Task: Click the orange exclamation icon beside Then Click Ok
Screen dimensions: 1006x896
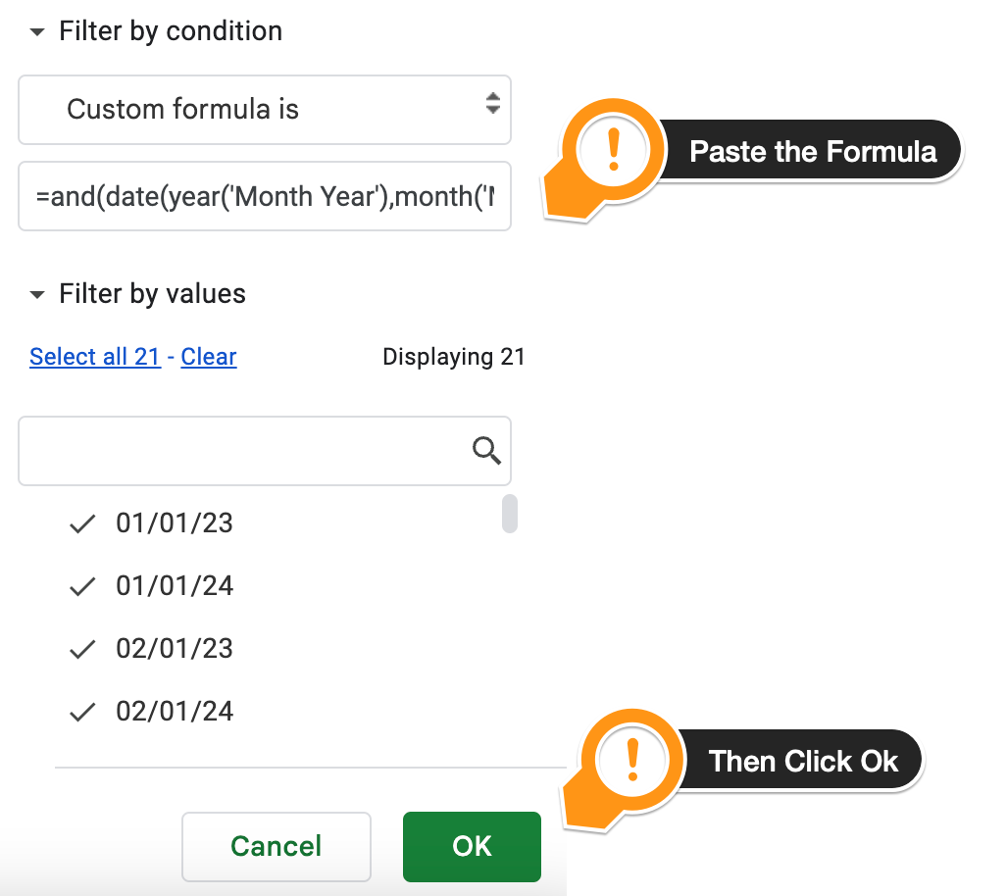Action: 632,760
